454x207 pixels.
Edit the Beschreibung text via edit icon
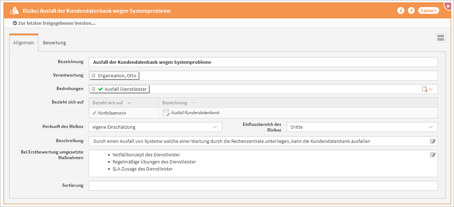pos(433,141)
